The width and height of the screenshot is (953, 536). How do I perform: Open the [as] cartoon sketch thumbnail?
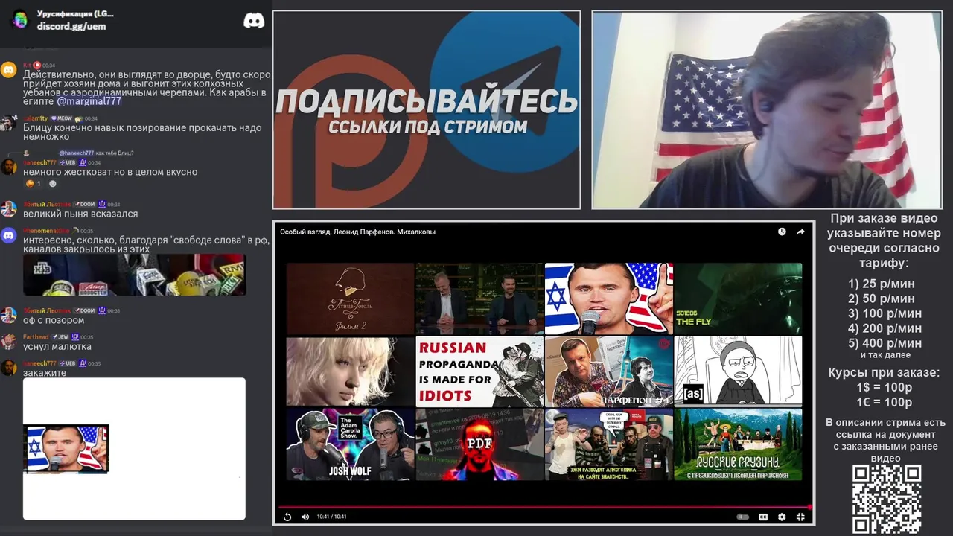point(738,371)
